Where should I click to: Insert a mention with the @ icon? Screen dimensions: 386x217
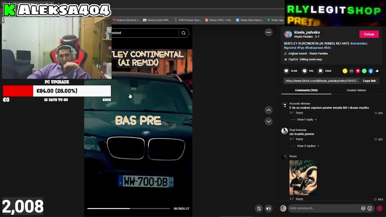point(363,208)
